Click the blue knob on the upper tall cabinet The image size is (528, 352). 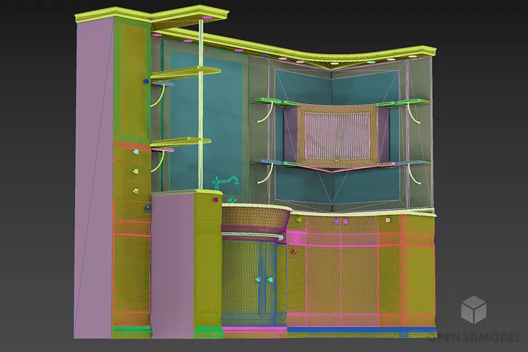click(x=146, y=81)
